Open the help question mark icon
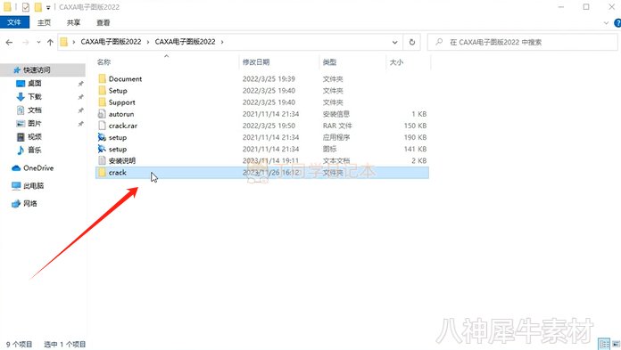This screenshot has width=621, height=350. pos(617,23)
